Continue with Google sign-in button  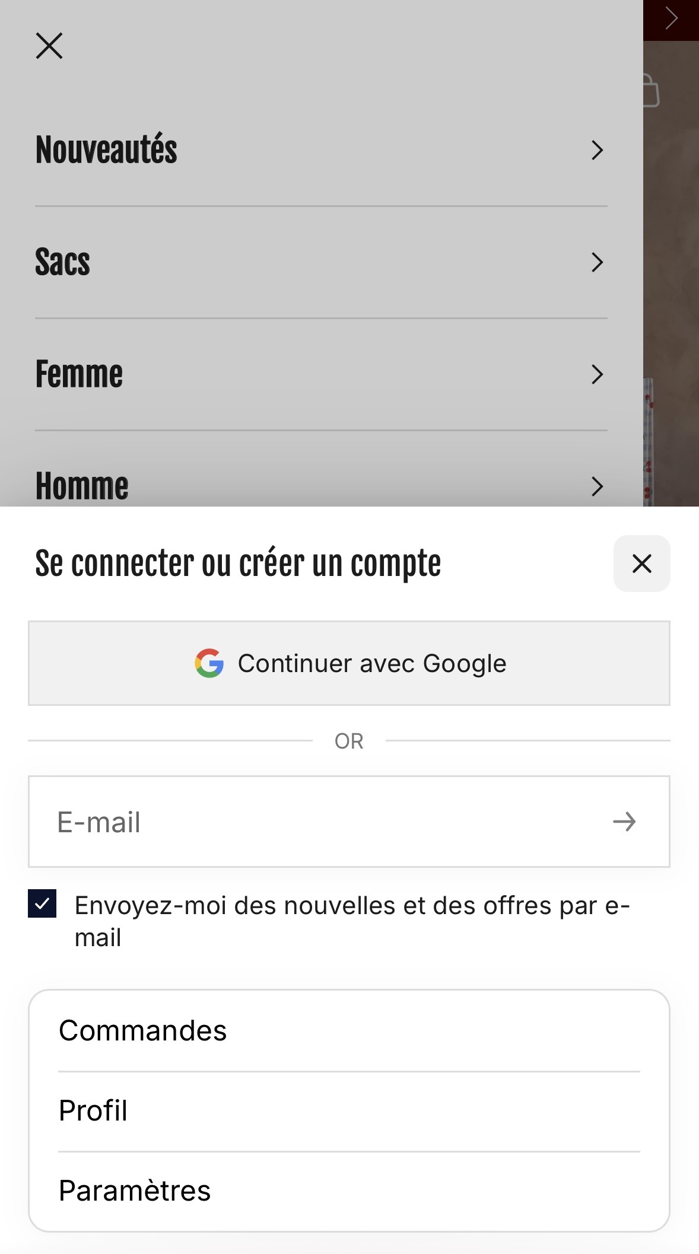point(349,663)
